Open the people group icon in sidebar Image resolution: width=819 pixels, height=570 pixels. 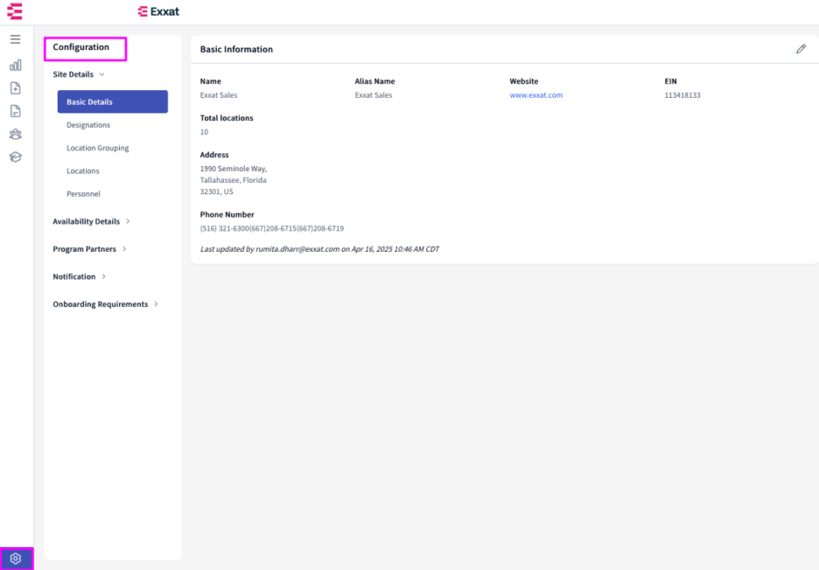[15, 134]
